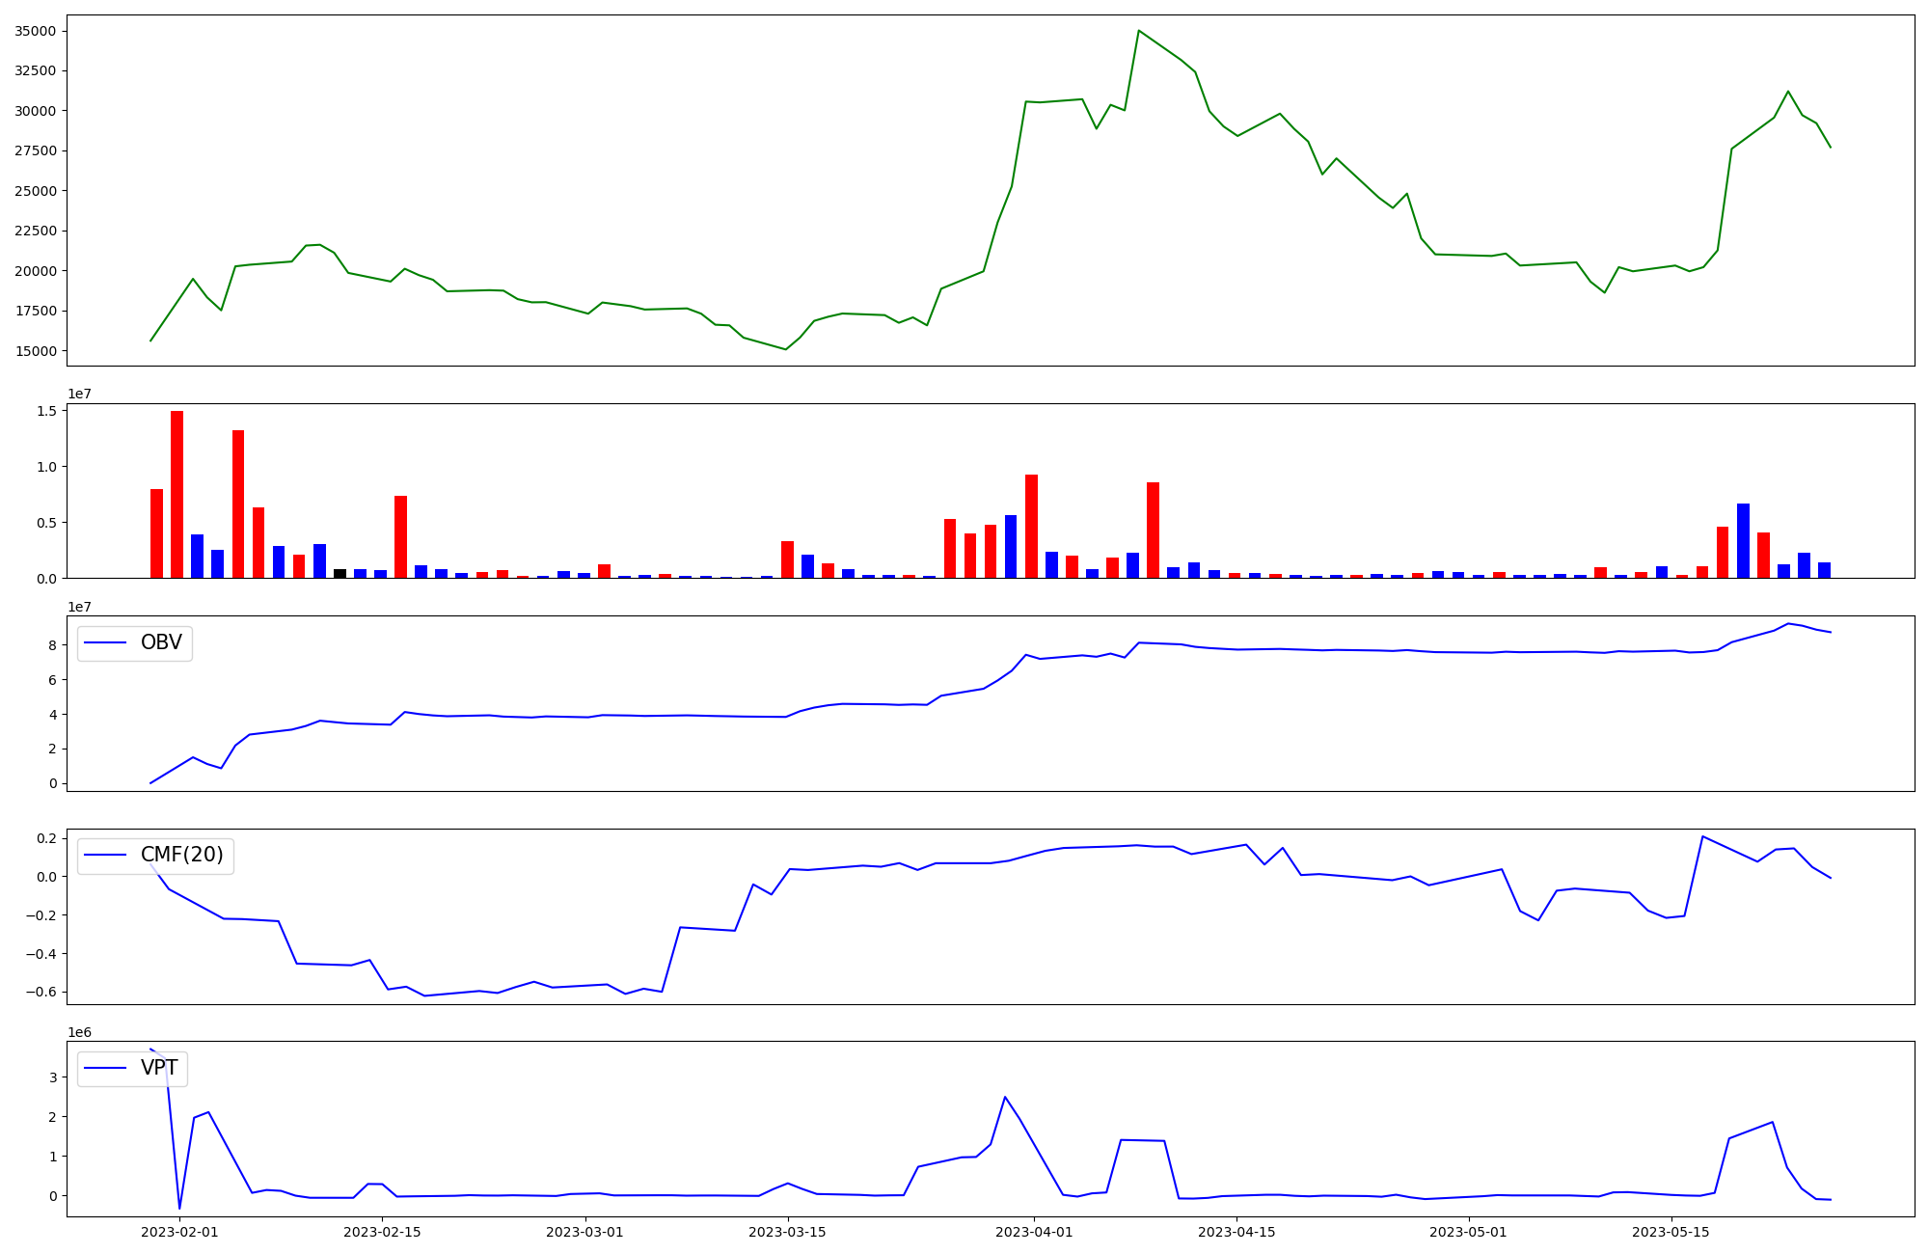Click the tallest blue volume bar in May
The height and width of the screenshot is (1254, 1929).
point(1743,540)
